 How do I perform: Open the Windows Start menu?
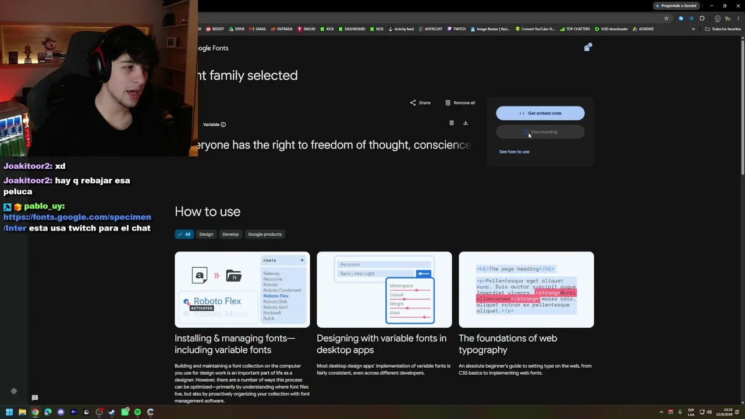point(9,412)
